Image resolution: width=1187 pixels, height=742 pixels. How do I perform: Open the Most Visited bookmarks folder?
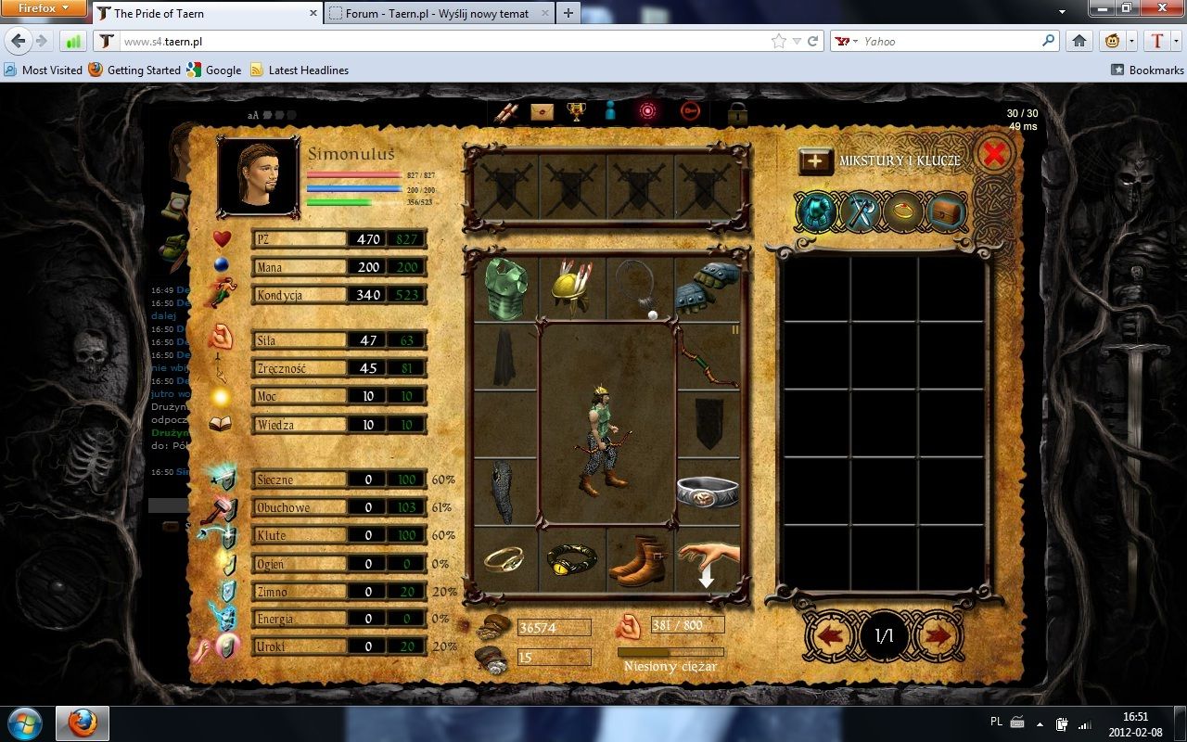[x=44, y=70]
